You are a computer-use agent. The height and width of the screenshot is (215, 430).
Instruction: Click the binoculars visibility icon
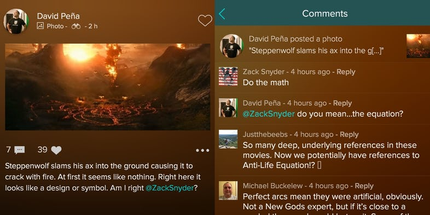[76, 26]
